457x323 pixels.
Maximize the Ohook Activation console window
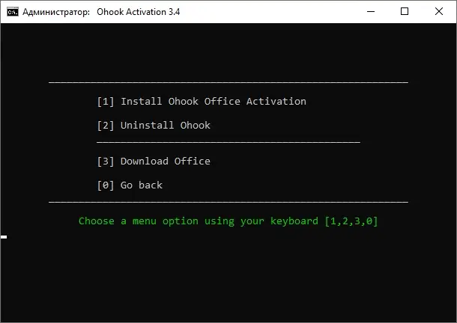[x=405, y=12]
